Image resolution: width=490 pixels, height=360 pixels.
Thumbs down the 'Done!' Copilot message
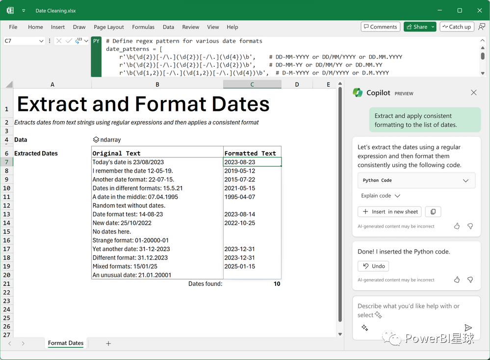470,280
